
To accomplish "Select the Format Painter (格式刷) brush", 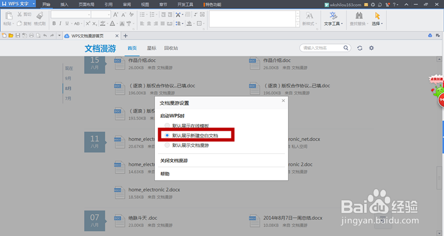I will [39, 19].
